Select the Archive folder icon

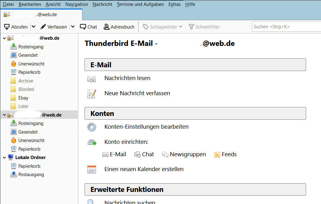coord(13,81)
